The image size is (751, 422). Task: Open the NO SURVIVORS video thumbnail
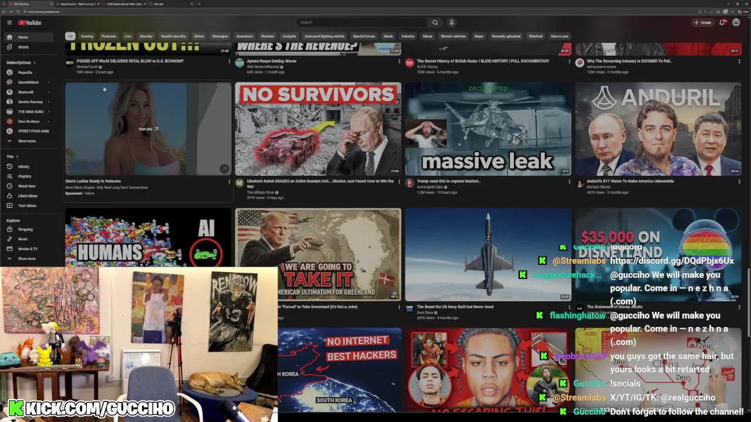click(318, 129)
